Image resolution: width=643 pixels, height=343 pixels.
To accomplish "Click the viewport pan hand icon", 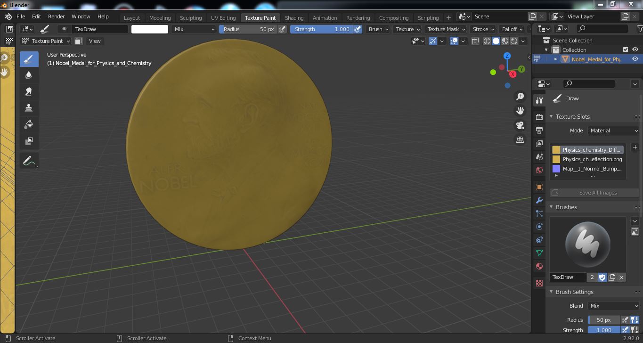I will [520, 111].
